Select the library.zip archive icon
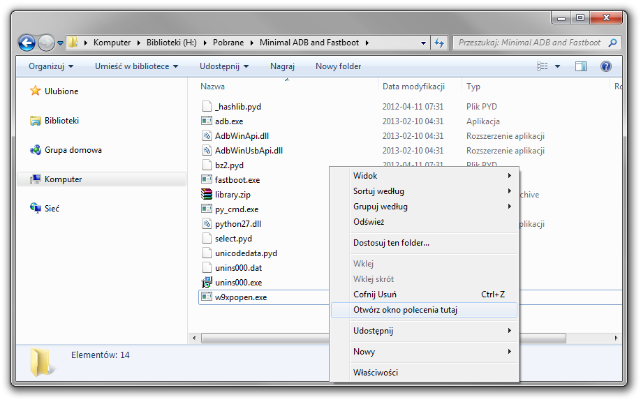Screen dimensions: 641x402 [x=207, y=195]
